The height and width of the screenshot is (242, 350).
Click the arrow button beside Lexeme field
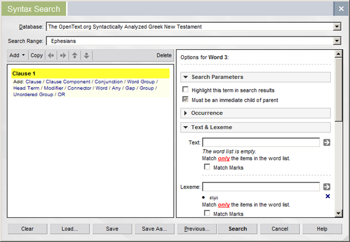tap(327, 187)
